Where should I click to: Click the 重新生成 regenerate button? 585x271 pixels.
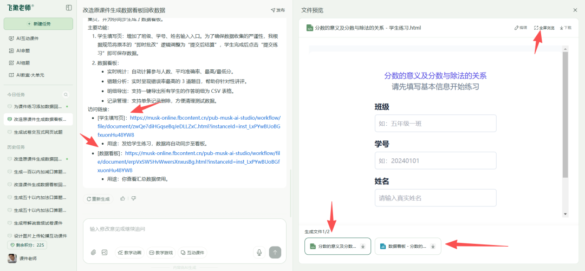point(98,199)
